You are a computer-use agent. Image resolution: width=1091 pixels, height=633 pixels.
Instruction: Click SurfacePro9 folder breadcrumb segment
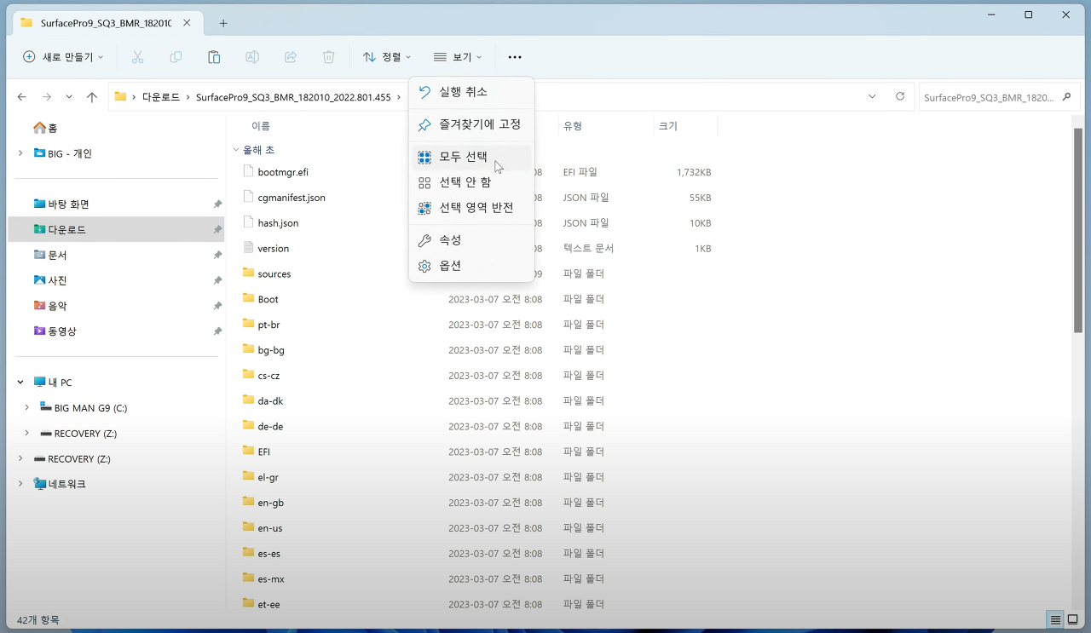[293, 97]
